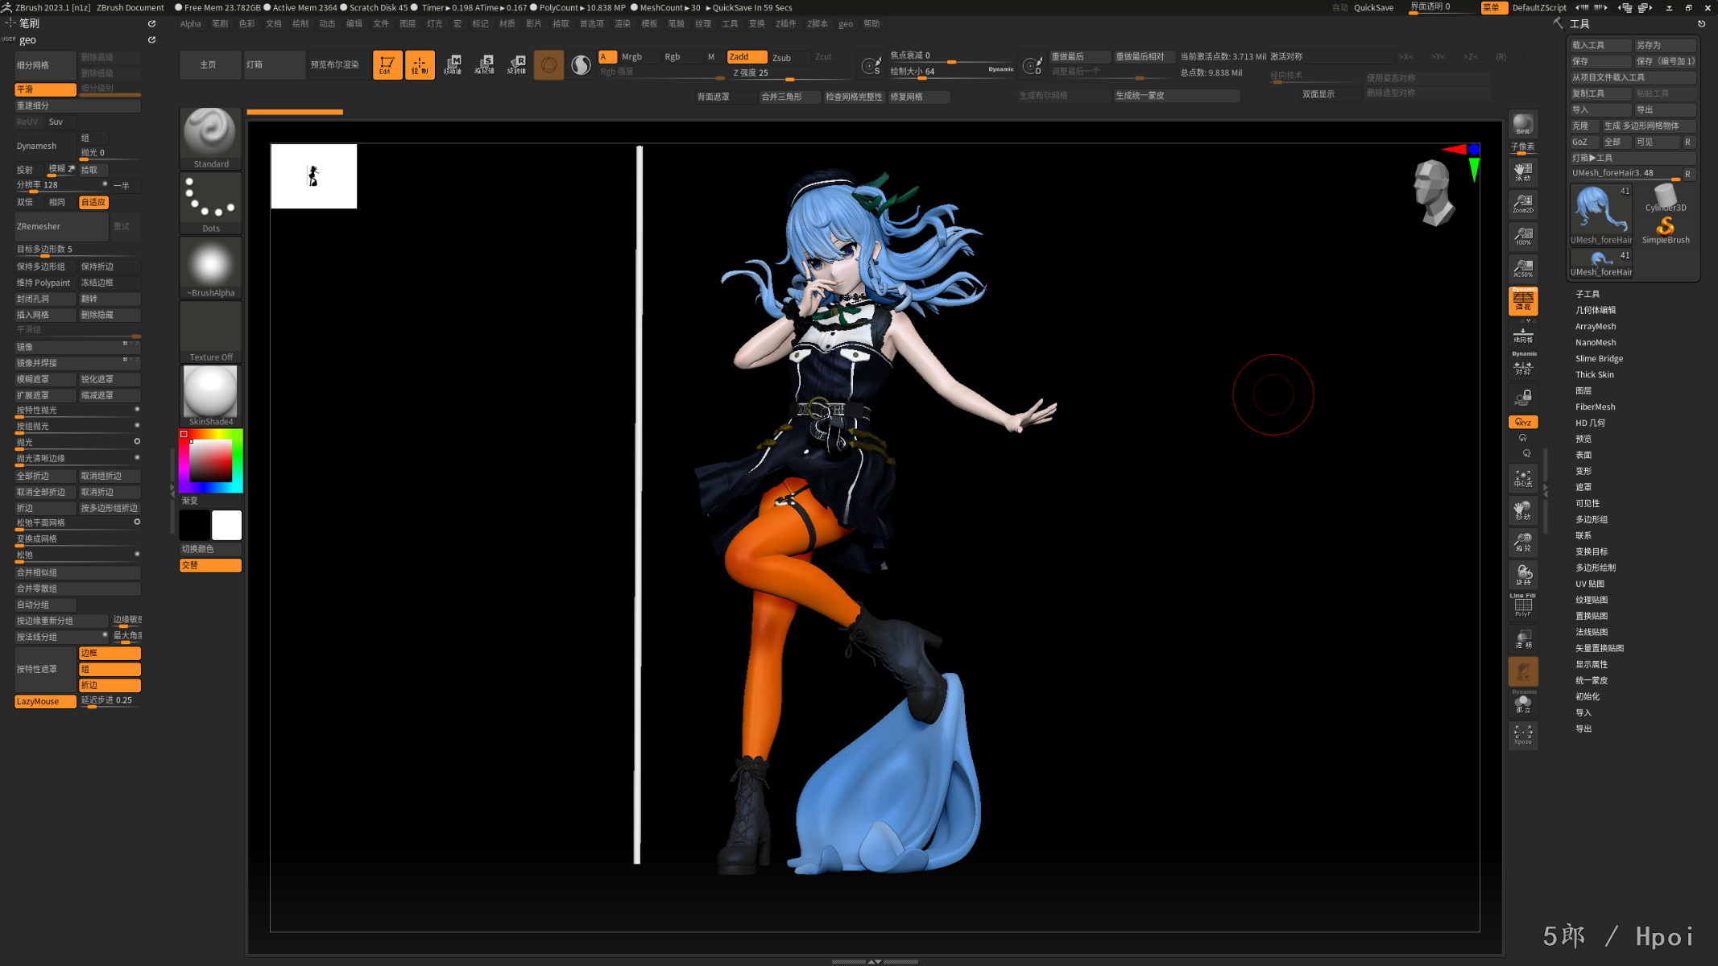The image size is (1718, 966).
Task: Open the Alpha menu
Action: pyautogui.click(x=191, y=23)
